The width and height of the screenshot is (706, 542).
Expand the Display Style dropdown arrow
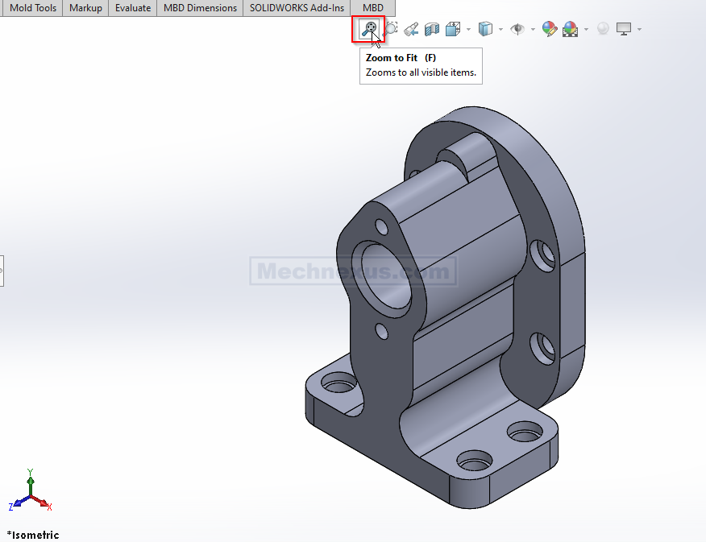(500, 30)
